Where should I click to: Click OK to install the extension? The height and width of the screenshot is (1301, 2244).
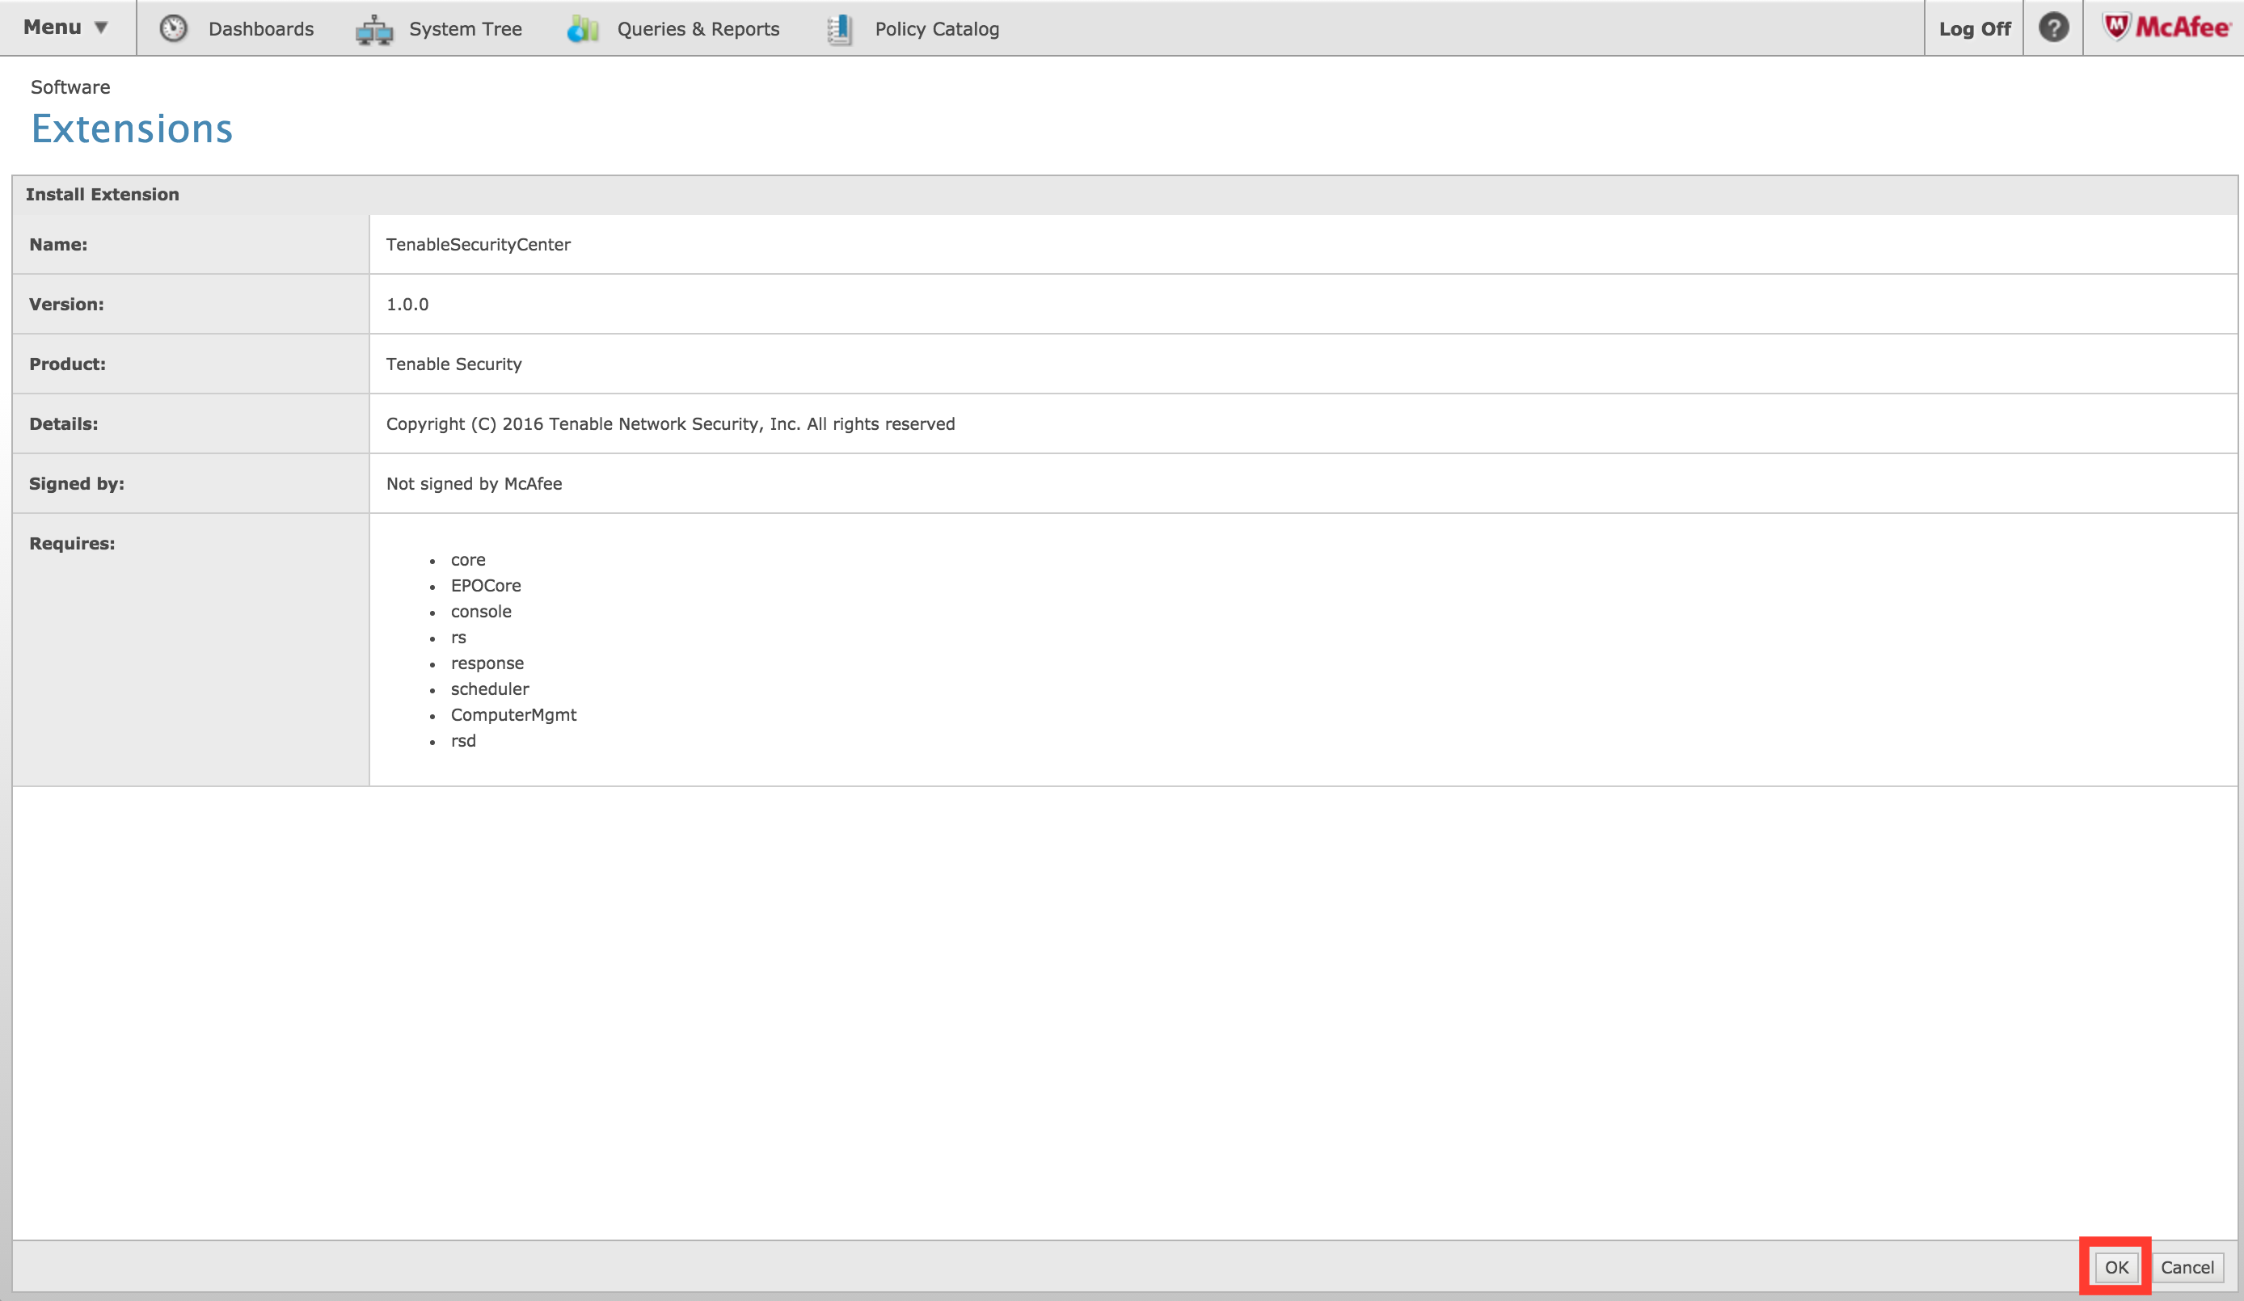2116,1267
